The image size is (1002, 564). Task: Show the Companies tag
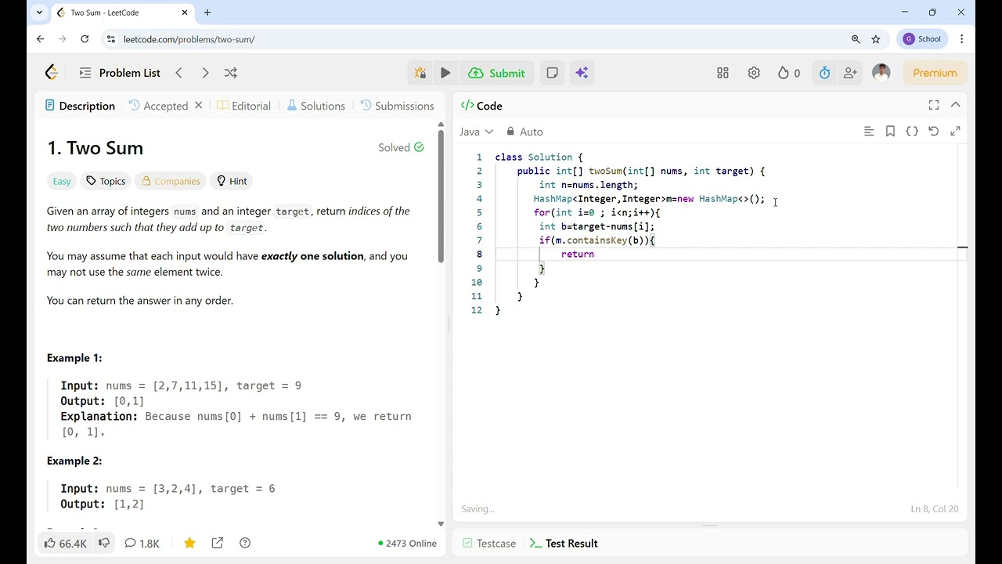click(171, 181)
